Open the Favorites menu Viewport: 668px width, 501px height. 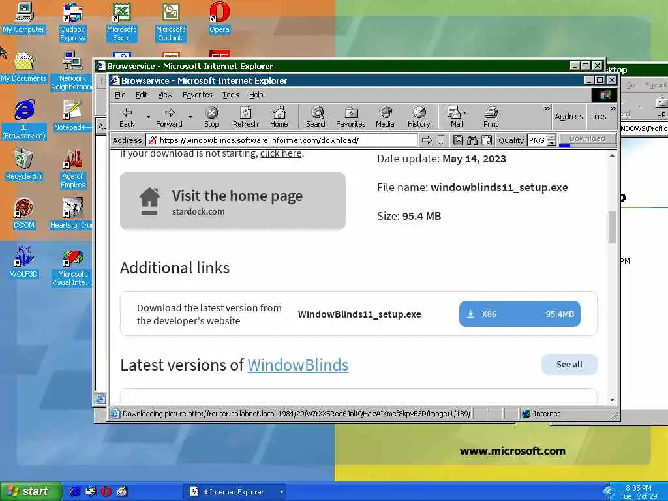coord(197,95)
